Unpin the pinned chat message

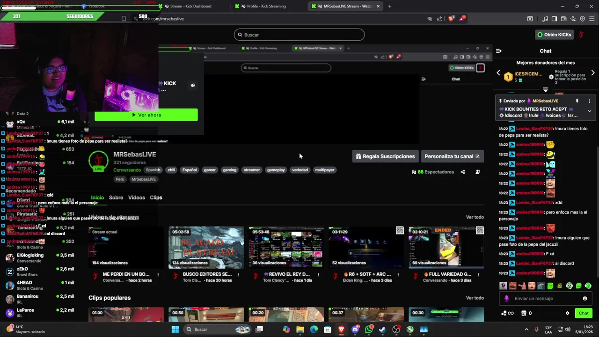[577, 101]
